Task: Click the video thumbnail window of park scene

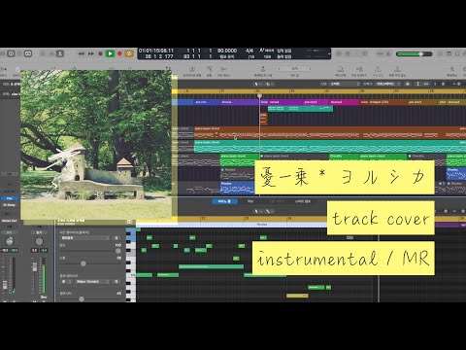Action: 96,145
